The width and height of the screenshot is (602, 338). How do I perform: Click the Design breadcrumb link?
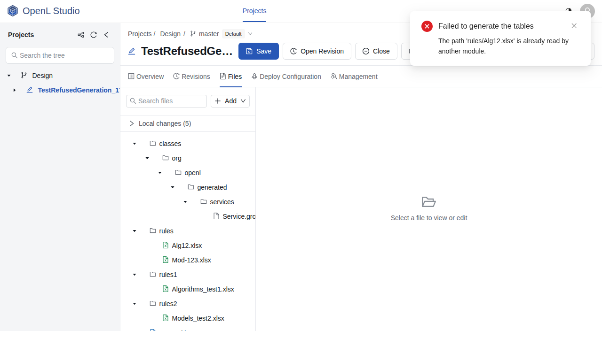point(170,34)
